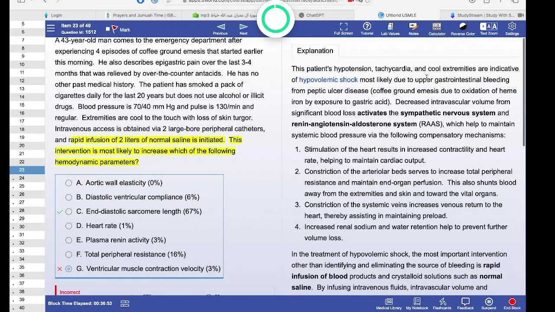
Task: Jump to question 22 in list
Action: click(x=27, y=162)
